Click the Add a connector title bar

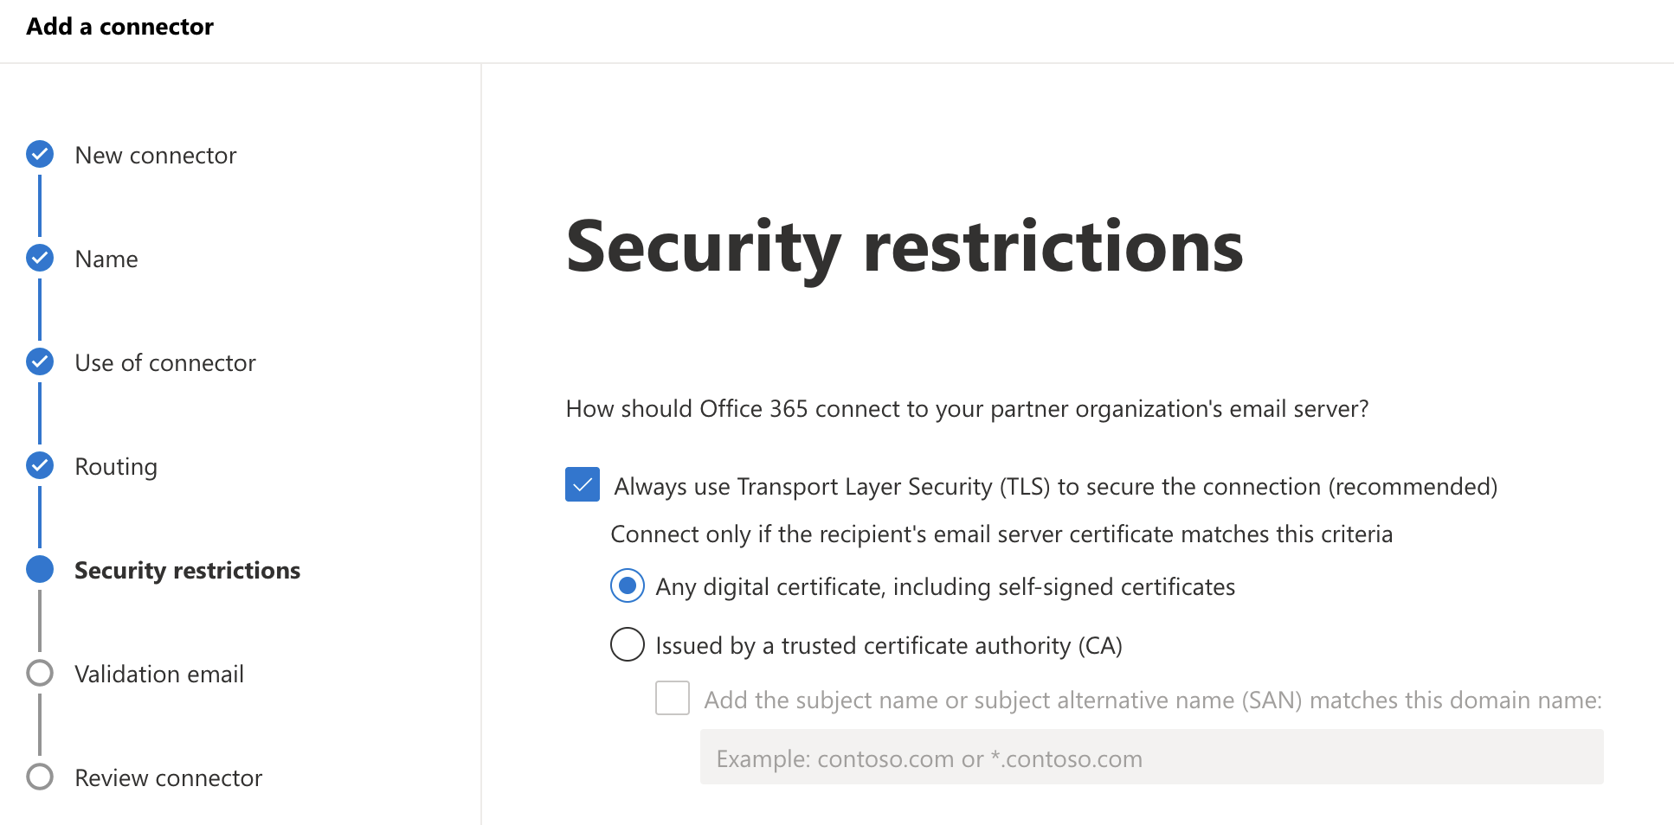119,26
